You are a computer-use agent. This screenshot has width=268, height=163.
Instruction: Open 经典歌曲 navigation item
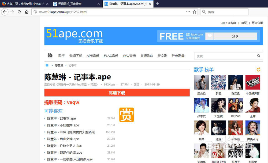click(178, 56)
